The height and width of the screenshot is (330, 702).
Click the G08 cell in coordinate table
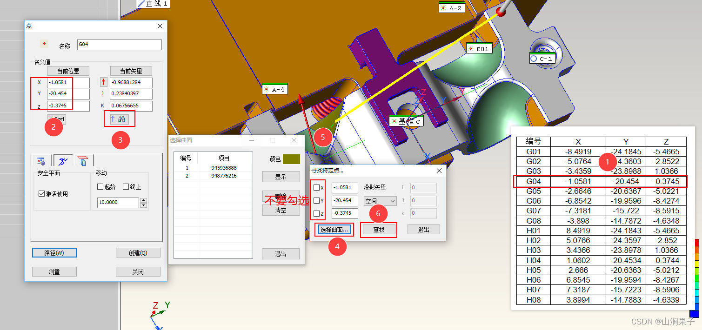pos(533,221)
